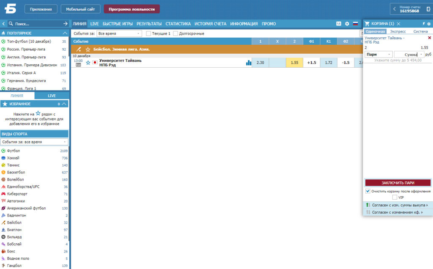This screenshot has width=433, height=269.
Task: Open the Сумма dropdown arrow
Action: [421, 55]
